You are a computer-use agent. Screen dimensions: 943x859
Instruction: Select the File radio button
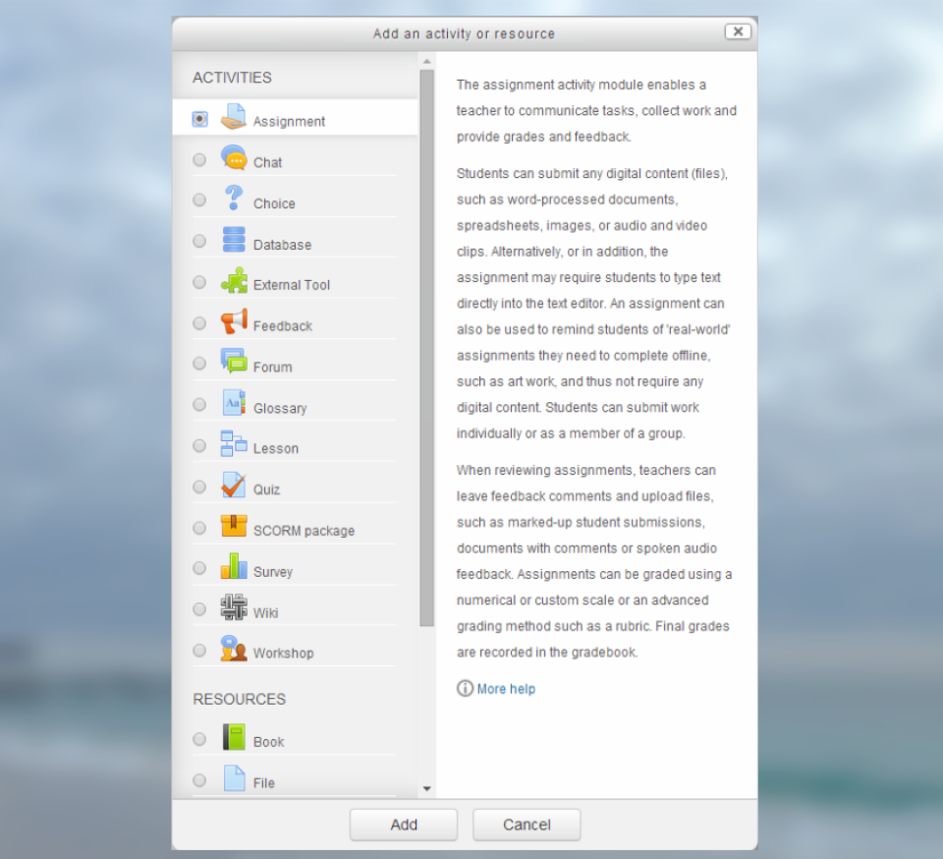[x=199, y=780]
